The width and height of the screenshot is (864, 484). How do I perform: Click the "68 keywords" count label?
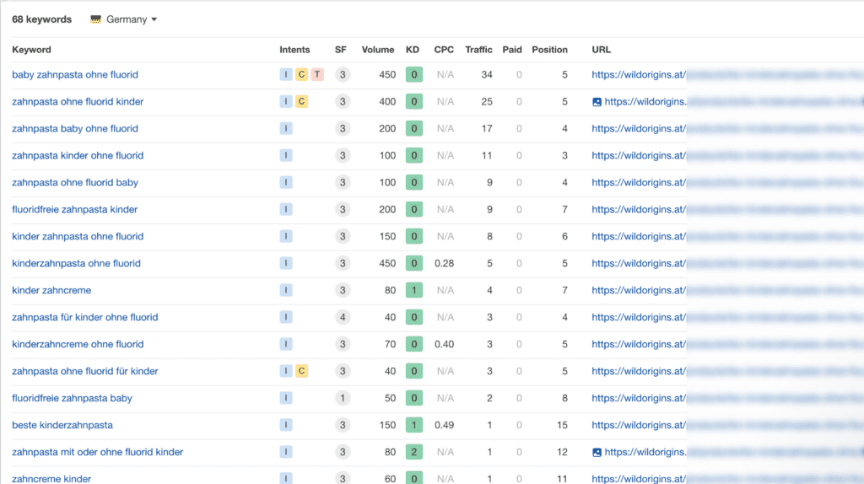pyautogui.click(x=42, y=19)
